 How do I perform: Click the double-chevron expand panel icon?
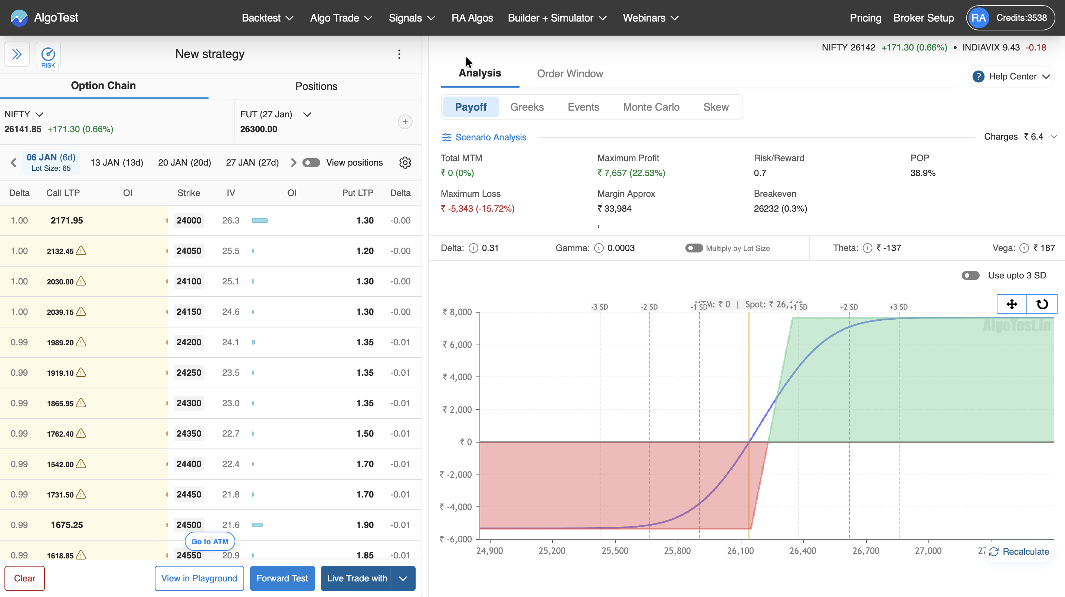(17, 54)
